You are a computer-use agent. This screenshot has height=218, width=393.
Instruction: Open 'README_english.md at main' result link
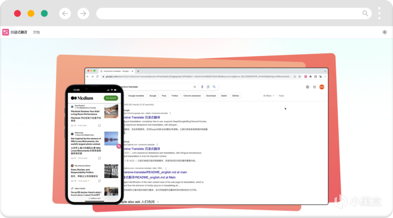click(156, 172)
